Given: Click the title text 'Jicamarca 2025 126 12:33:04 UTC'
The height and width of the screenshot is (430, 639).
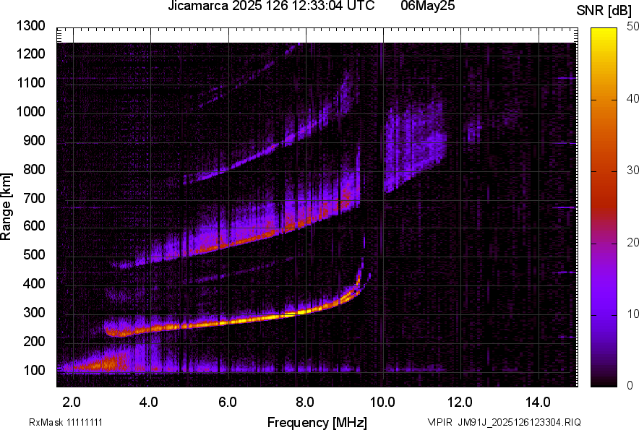Looking at the screenshot, I should [271, 6].
